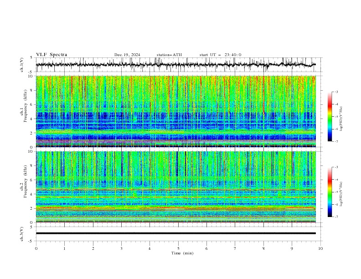Click the ch.1 spectrogram color bar

click(330, 117)
